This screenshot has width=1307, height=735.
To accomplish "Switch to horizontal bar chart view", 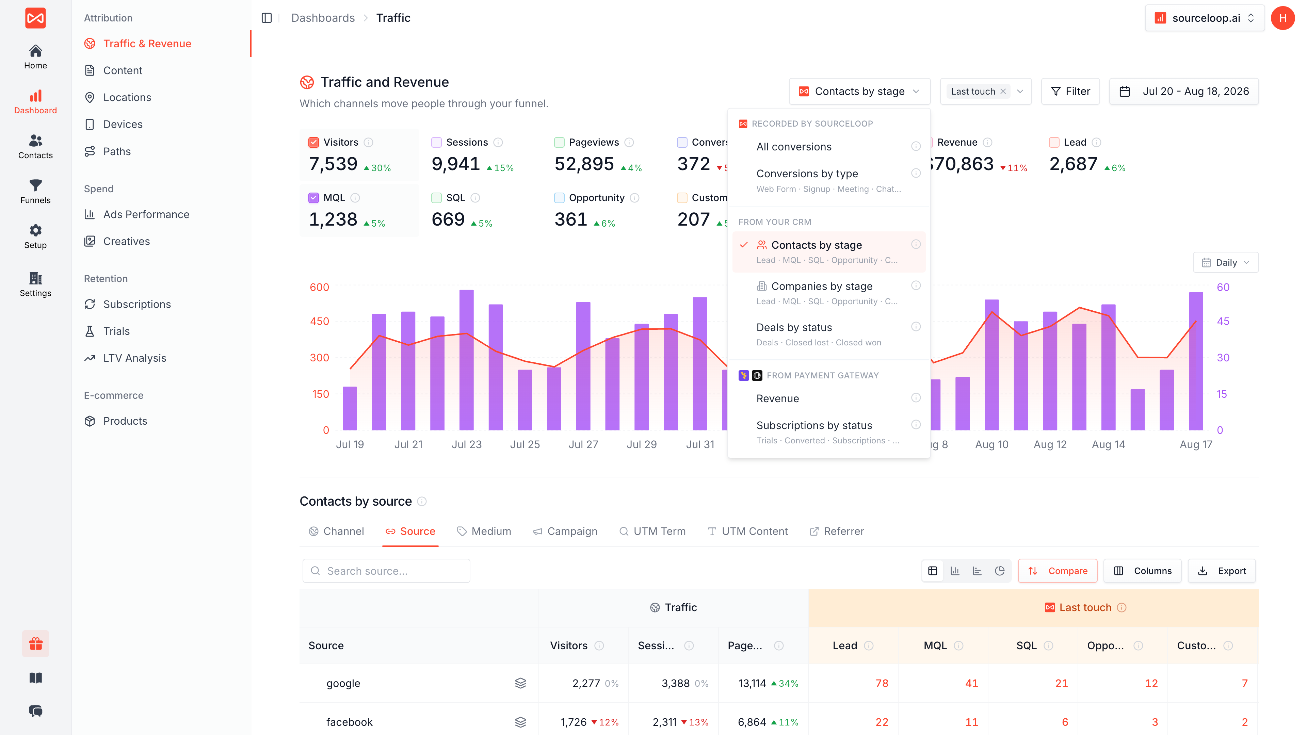I will (977, 571).
